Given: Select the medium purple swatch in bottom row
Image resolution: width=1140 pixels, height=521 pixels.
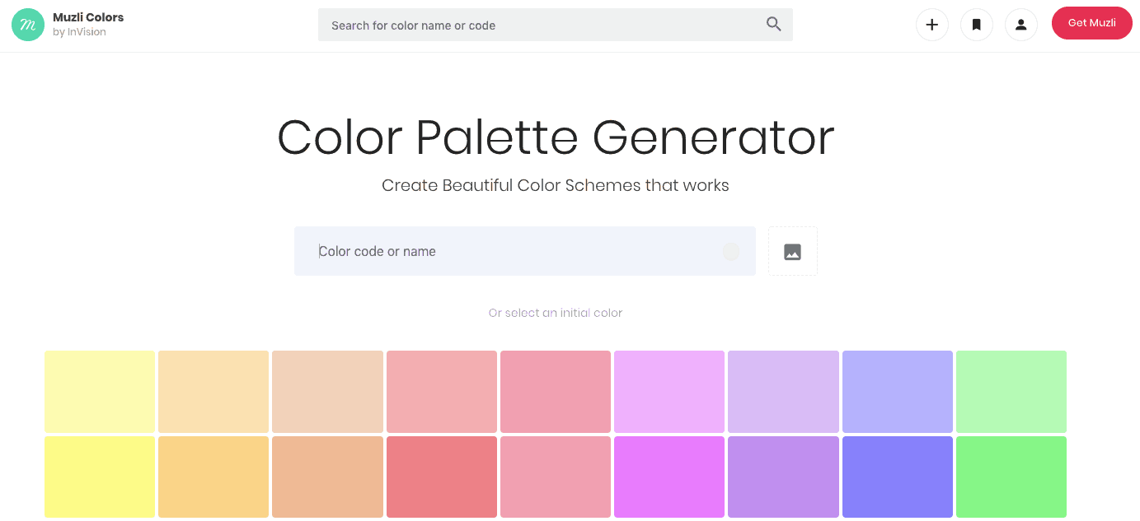Looking at the screenshot, I should coord(783,477).
